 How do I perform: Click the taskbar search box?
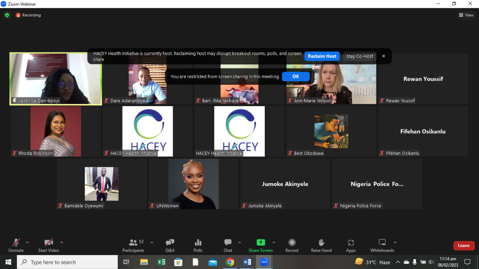(x=67, y=262)
